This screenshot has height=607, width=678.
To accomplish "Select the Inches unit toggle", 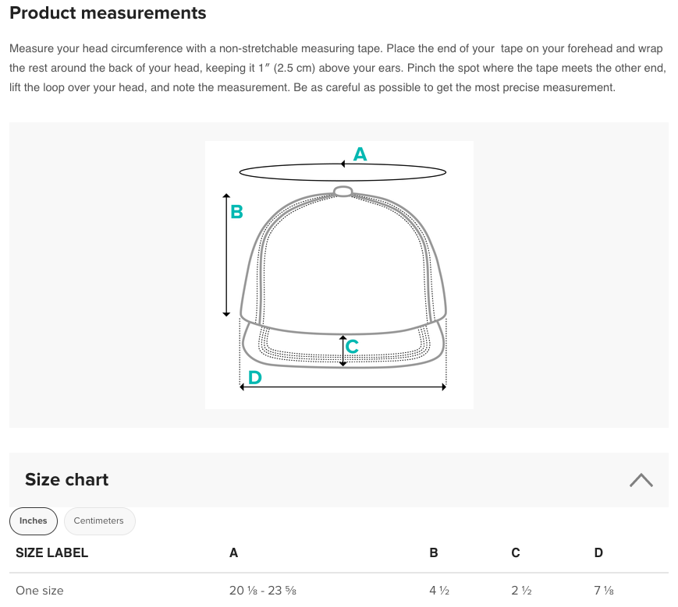I will 34,521.
